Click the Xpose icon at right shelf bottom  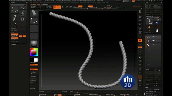pos(140,85)
